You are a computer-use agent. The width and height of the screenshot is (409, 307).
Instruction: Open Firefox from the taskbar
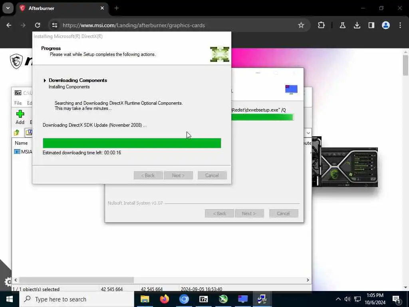[164, 299]
